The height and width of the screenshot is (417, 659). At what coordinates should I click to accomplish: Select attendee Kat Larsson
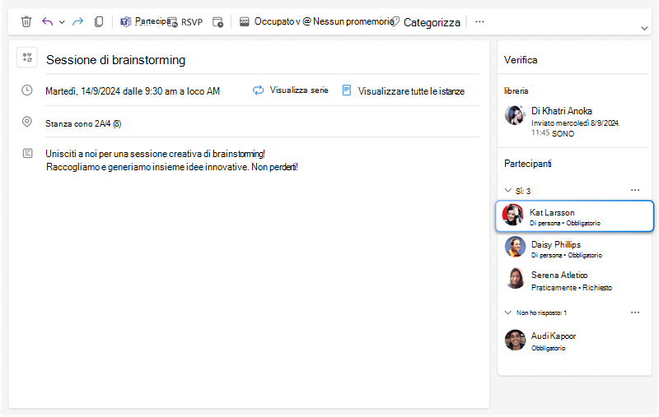(x=574, y=216)
